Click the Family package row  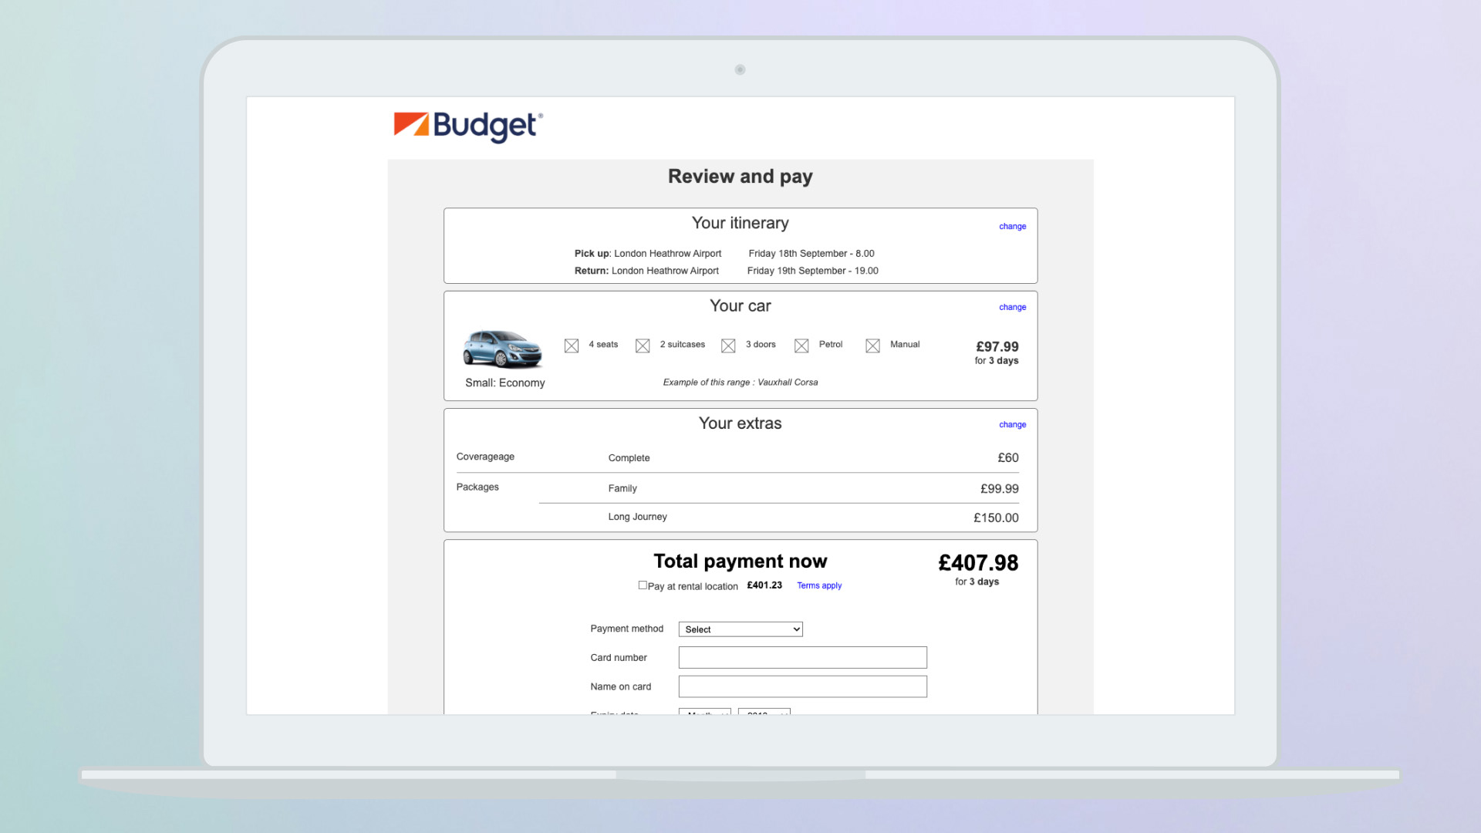click(622, 488)
